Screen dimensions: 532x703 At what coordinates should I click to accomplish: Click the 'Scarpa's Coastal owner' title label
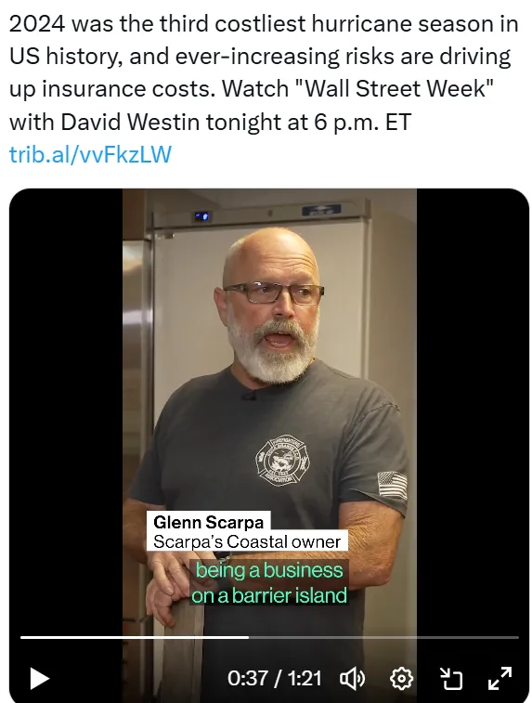pyautogui.click(x=247, y=541)
